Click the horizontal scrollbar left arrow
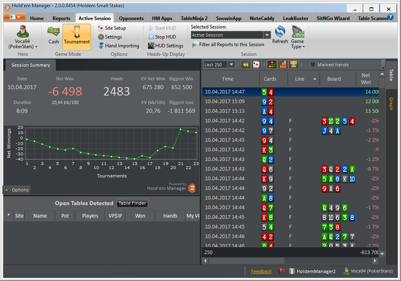Image resolution: width=401 pixels, height=281 pixels. click(205, 261)
